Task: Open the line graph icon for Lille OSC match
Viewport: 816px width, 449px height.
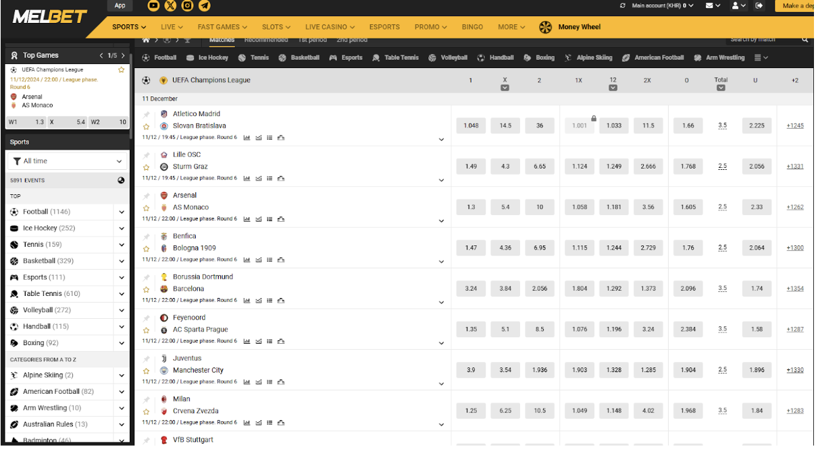Action: (258, 178)
